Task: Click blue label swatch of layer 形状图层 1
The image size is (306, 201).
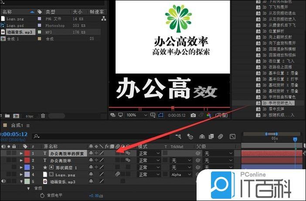Action: [27, 167]
